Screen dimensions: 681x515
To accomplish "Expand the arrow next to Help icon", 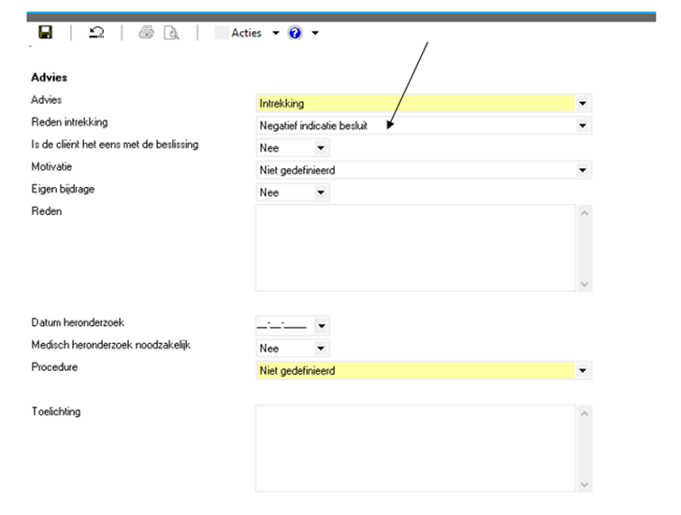I will click(x=315, y=33).
